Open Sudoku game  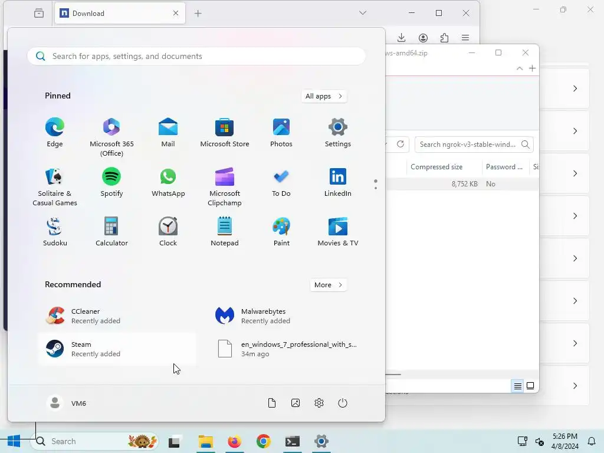click(55, 232)
